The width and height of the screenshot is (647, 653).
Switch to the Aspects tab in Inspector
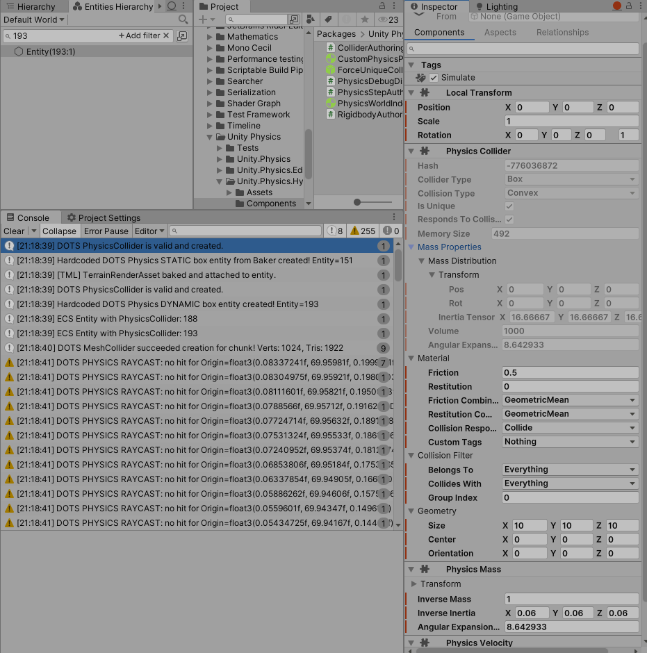[x=500, y=32]
